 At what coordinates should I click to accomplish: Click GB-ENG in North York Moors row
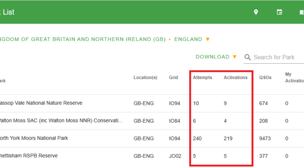point(143,139)
